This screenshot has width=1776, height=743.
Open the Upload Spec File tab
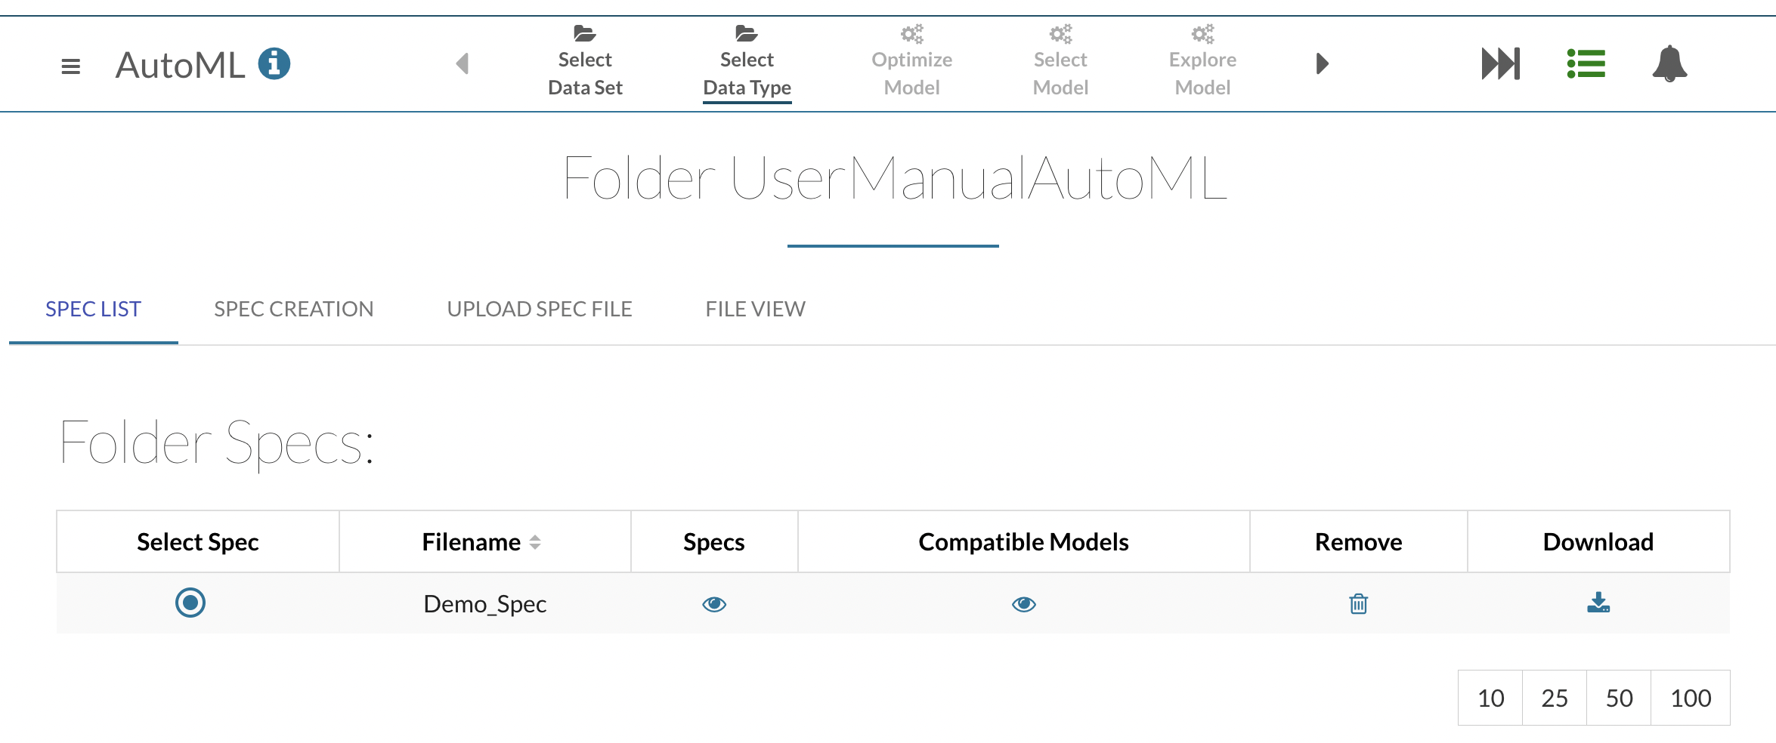pos(539,309)
